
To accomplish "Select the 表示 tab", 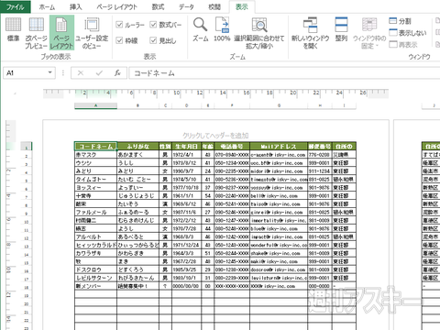I will pyautogui.click(x=242, y=6).
